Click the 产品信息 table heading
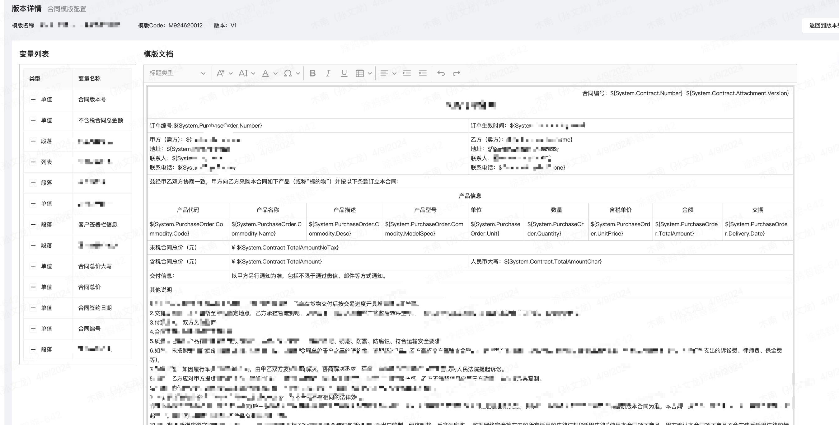 470,196
